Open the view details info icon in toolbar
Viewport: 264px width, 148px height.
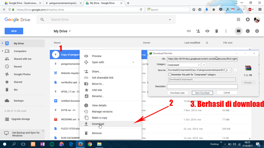[248, 31]
